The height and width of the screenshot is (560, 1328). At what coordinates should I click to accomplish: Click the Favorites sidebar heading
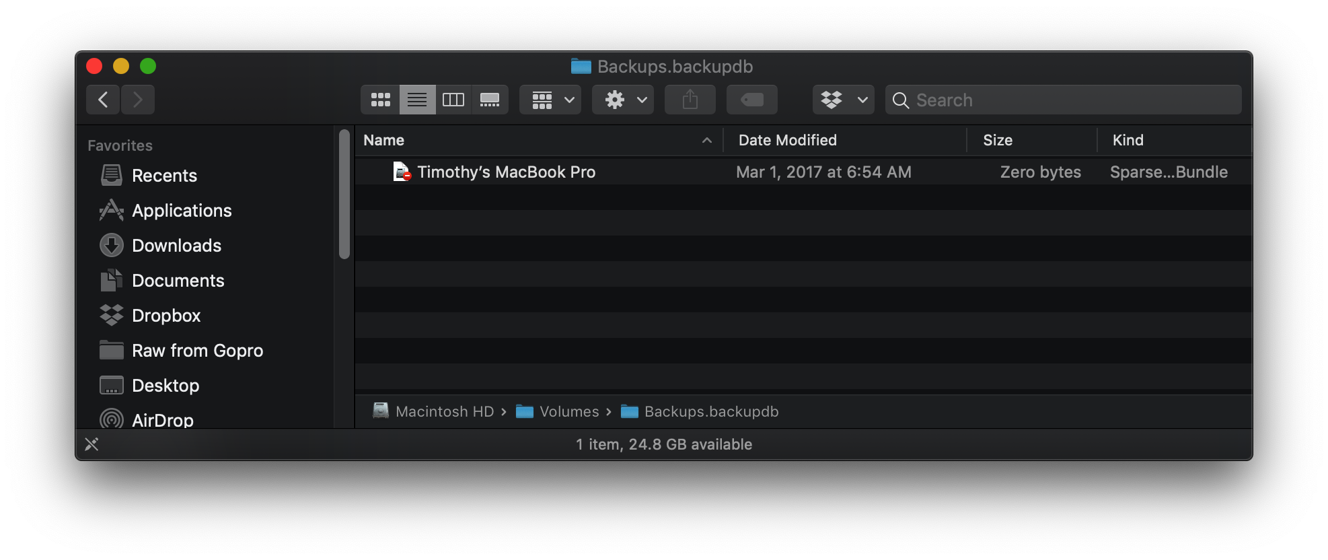click(120, 145)
